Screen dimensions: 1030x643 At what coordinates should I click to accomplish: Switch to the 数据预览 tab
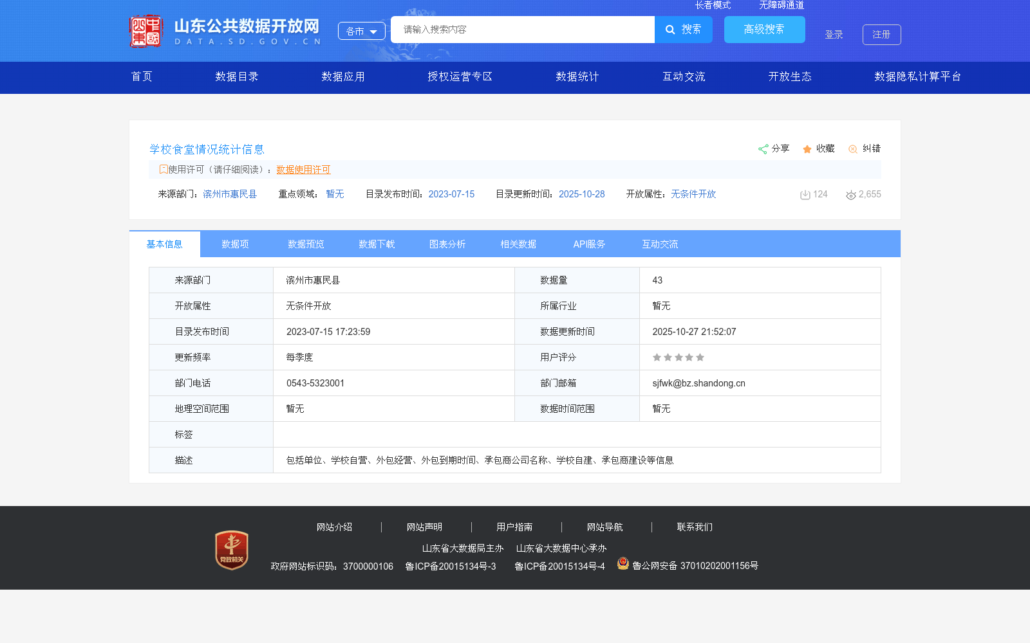[x=305, y=244]
